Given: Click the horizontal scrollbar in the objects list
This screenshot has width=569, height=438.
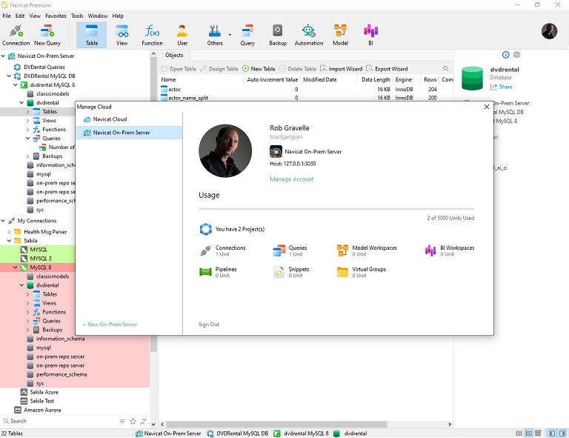Looking at the screenshot, I should [x=276, y=424].
